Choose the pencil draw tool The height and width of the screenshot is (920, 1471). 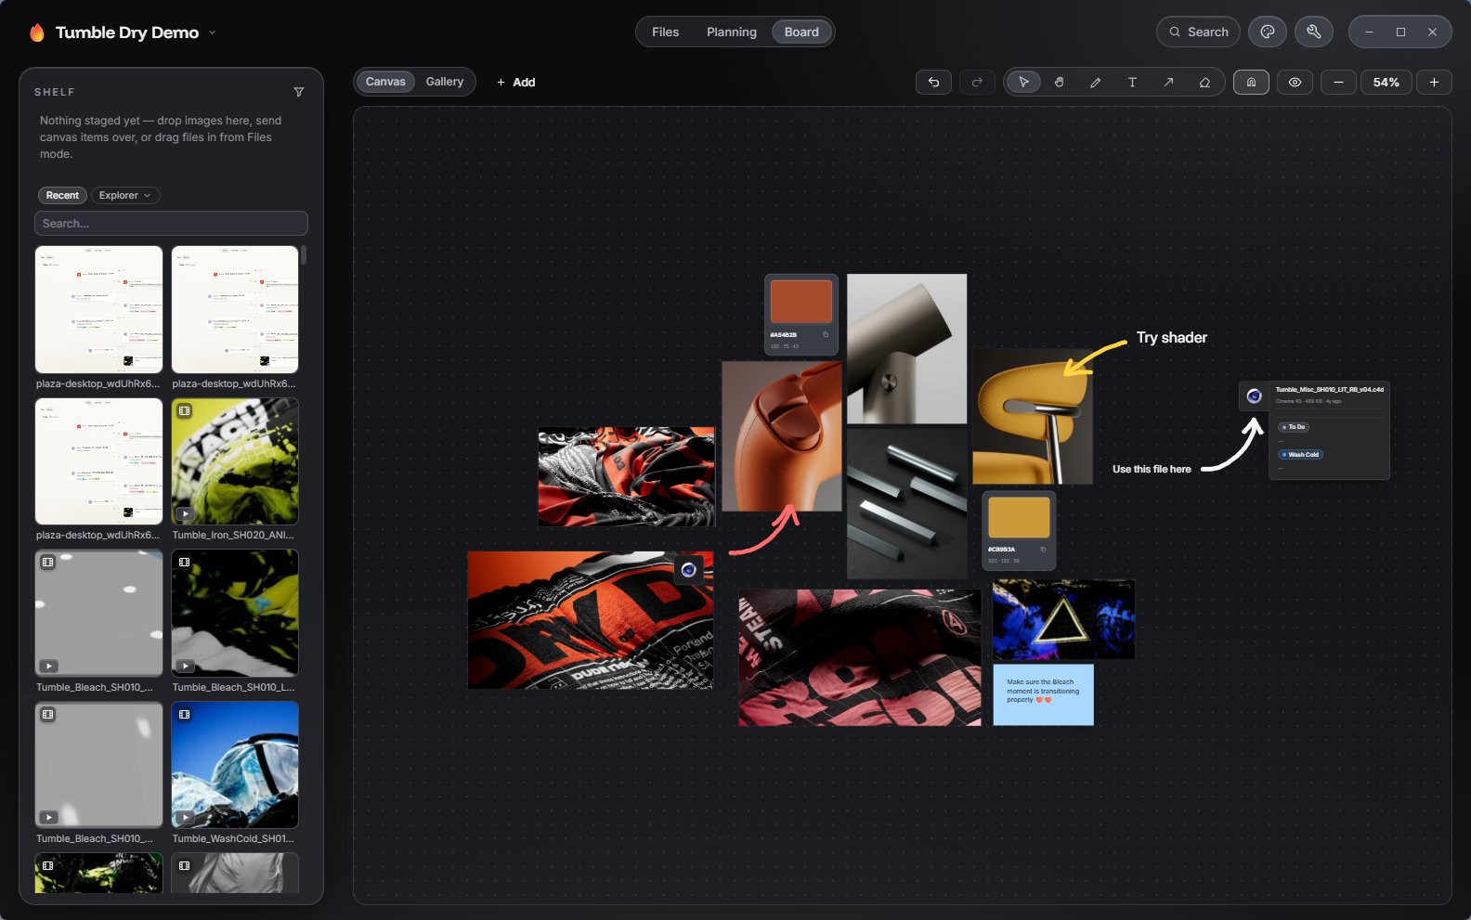tap(1096, 82)
